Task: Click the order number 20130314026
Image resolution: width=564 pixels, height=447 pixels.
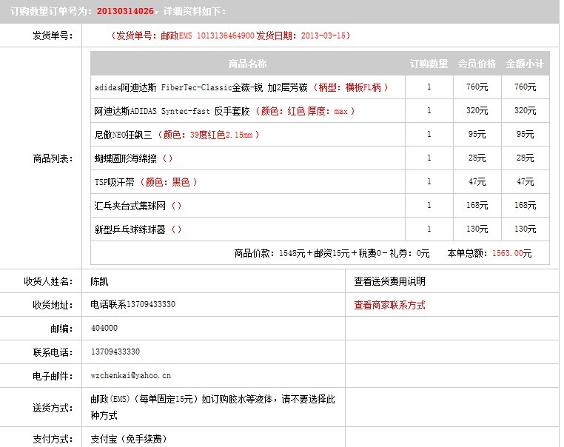Action: (127, 12)
